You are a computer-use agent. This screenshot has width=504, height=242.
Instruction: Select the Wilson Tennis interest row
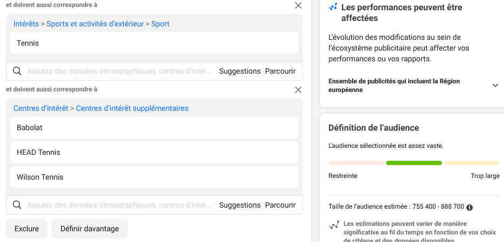pyautogui.click(x=155, y=177)
